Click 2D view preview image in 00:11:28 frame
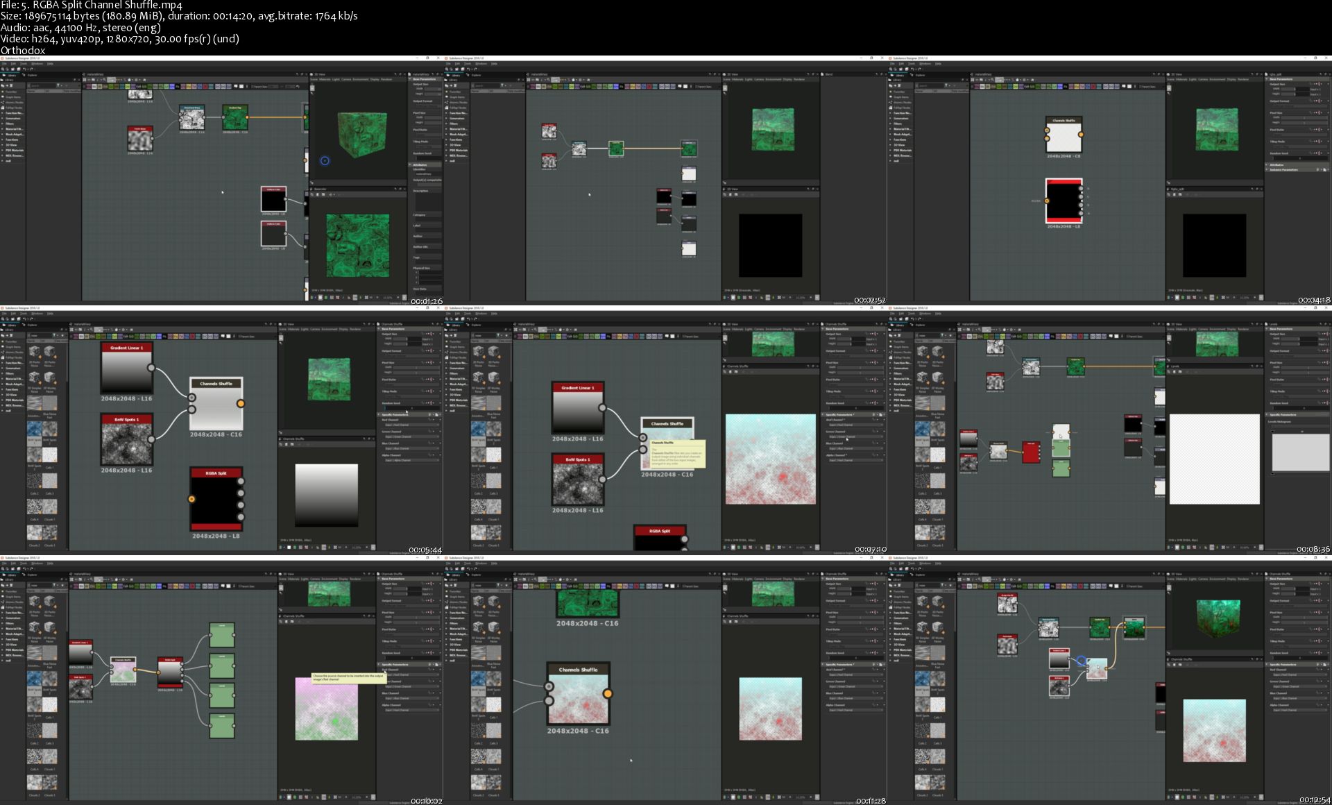Viewport: 1332px width, 805px height. (770, 709)
